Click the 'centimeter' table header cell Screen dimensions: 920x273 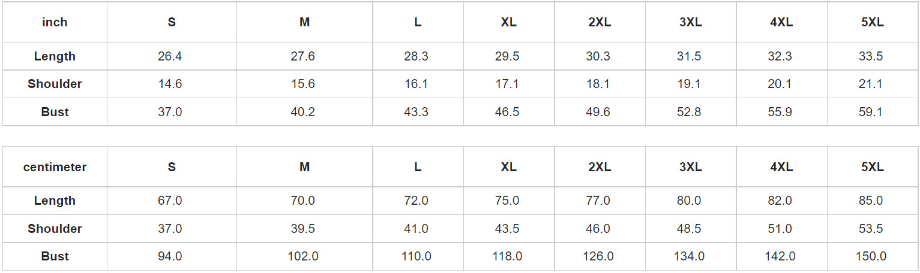point(55,168)
